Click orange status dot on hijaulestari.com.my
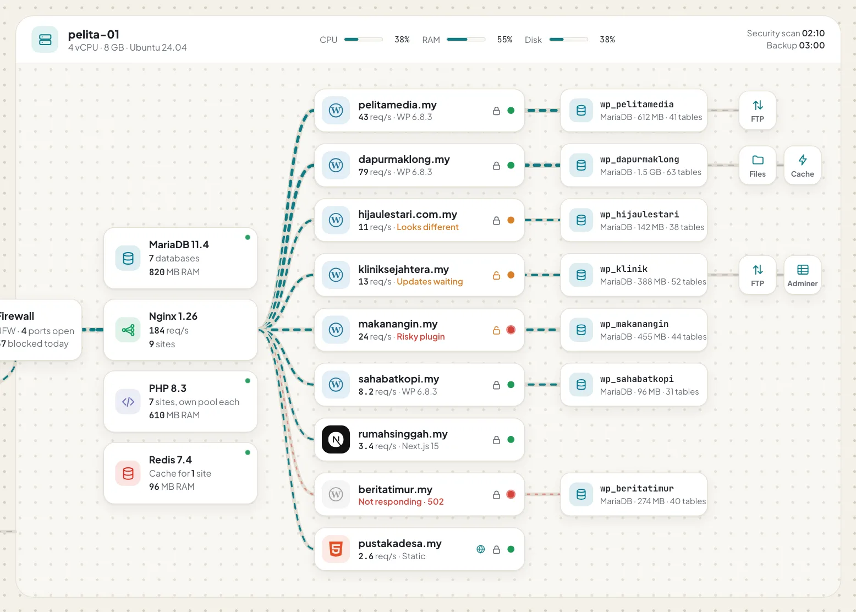 click(511, 220)
